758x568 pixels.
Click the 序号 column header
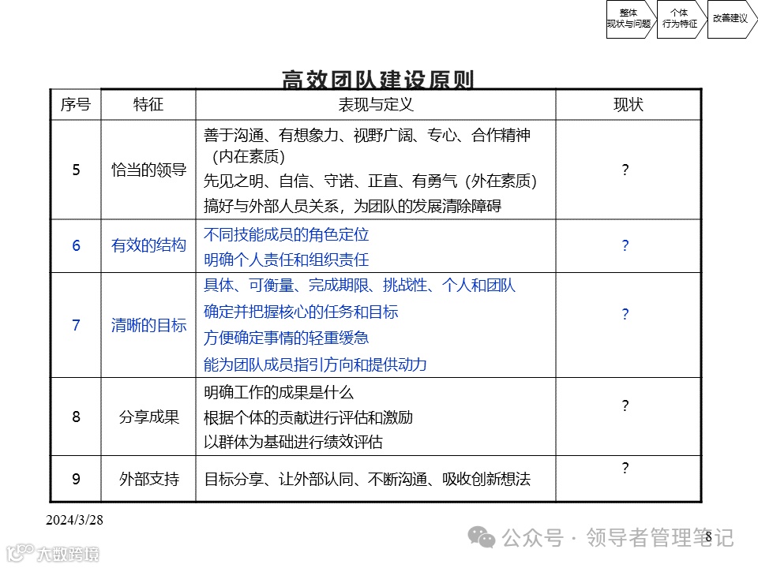pos(76,104)
